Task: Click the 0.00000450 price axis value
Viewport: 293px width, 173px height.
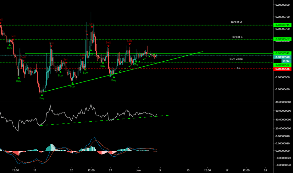Action: pyautogui.click(x=283, y=89)
